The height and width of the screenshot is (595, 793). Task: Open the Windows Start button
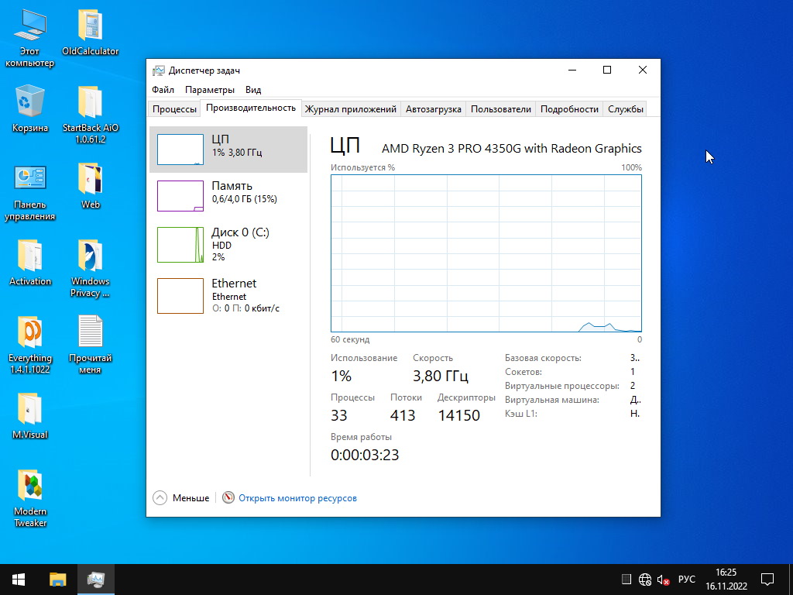pos(19,579)
